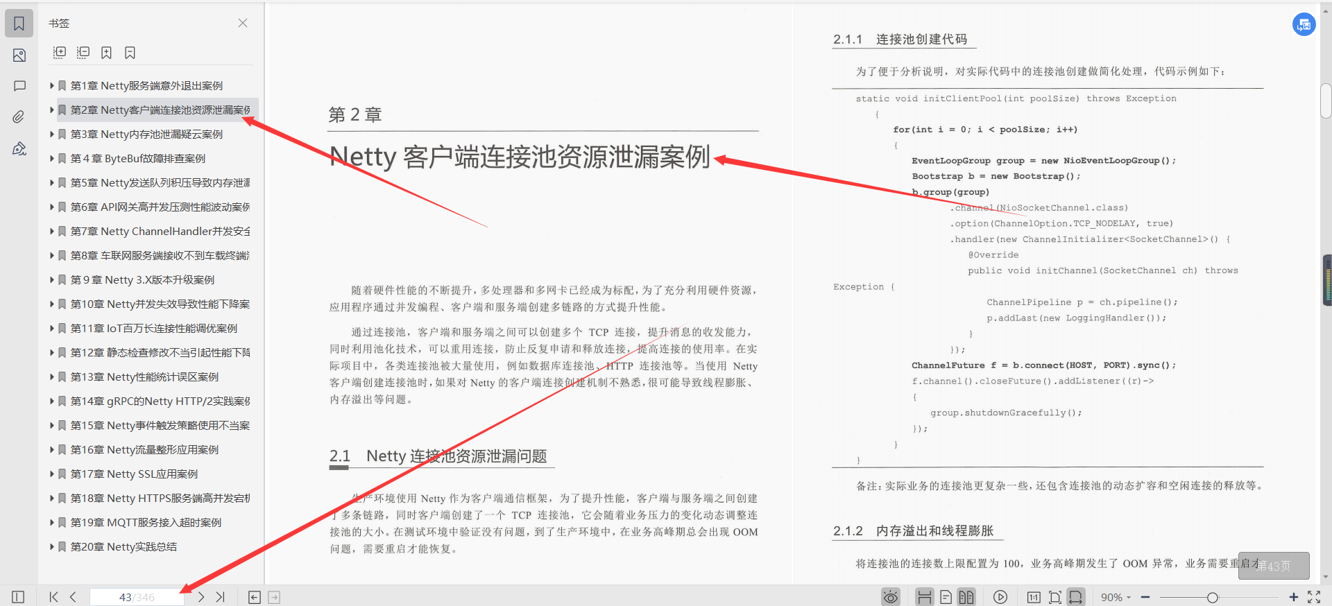The width and height of the screenshot is (1332, 606).
Task: Open bookmark 第14章 gRPC的Netty HTTP/2实践
Action: (x=160, y=401)
